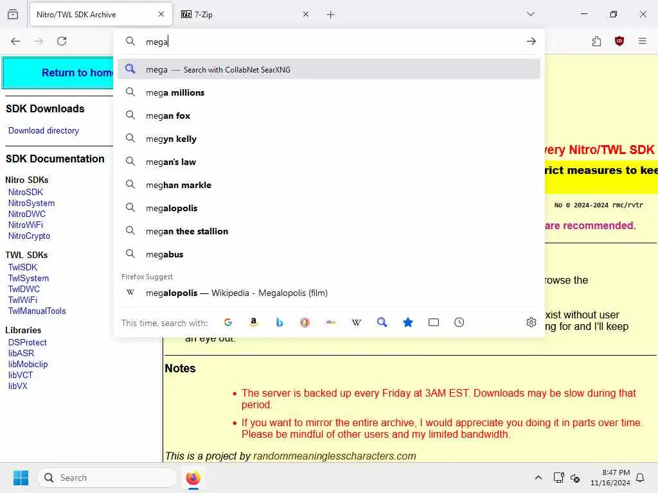Image resolution: width=658 pixels, height=493 pixels.
Task: Open the libVCT library link
Action: (21, 375)
